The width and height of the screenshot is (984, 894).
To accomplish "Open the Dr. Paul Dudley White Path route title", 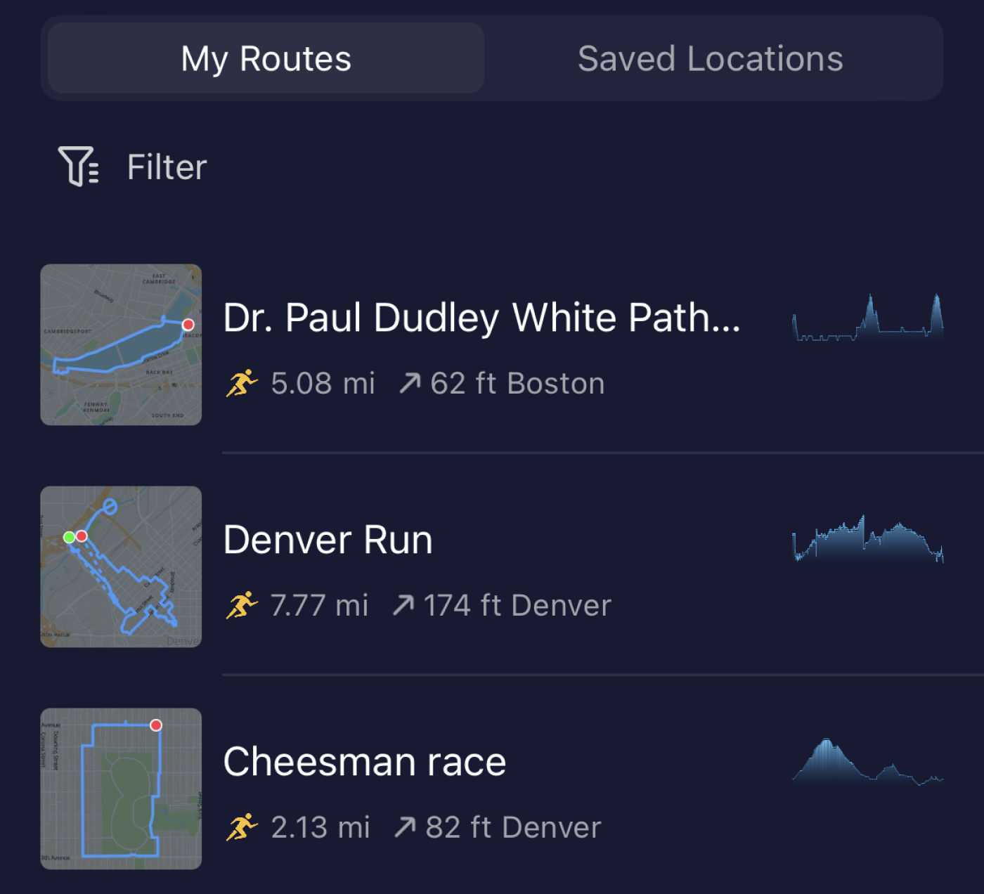I will [481, 318].
